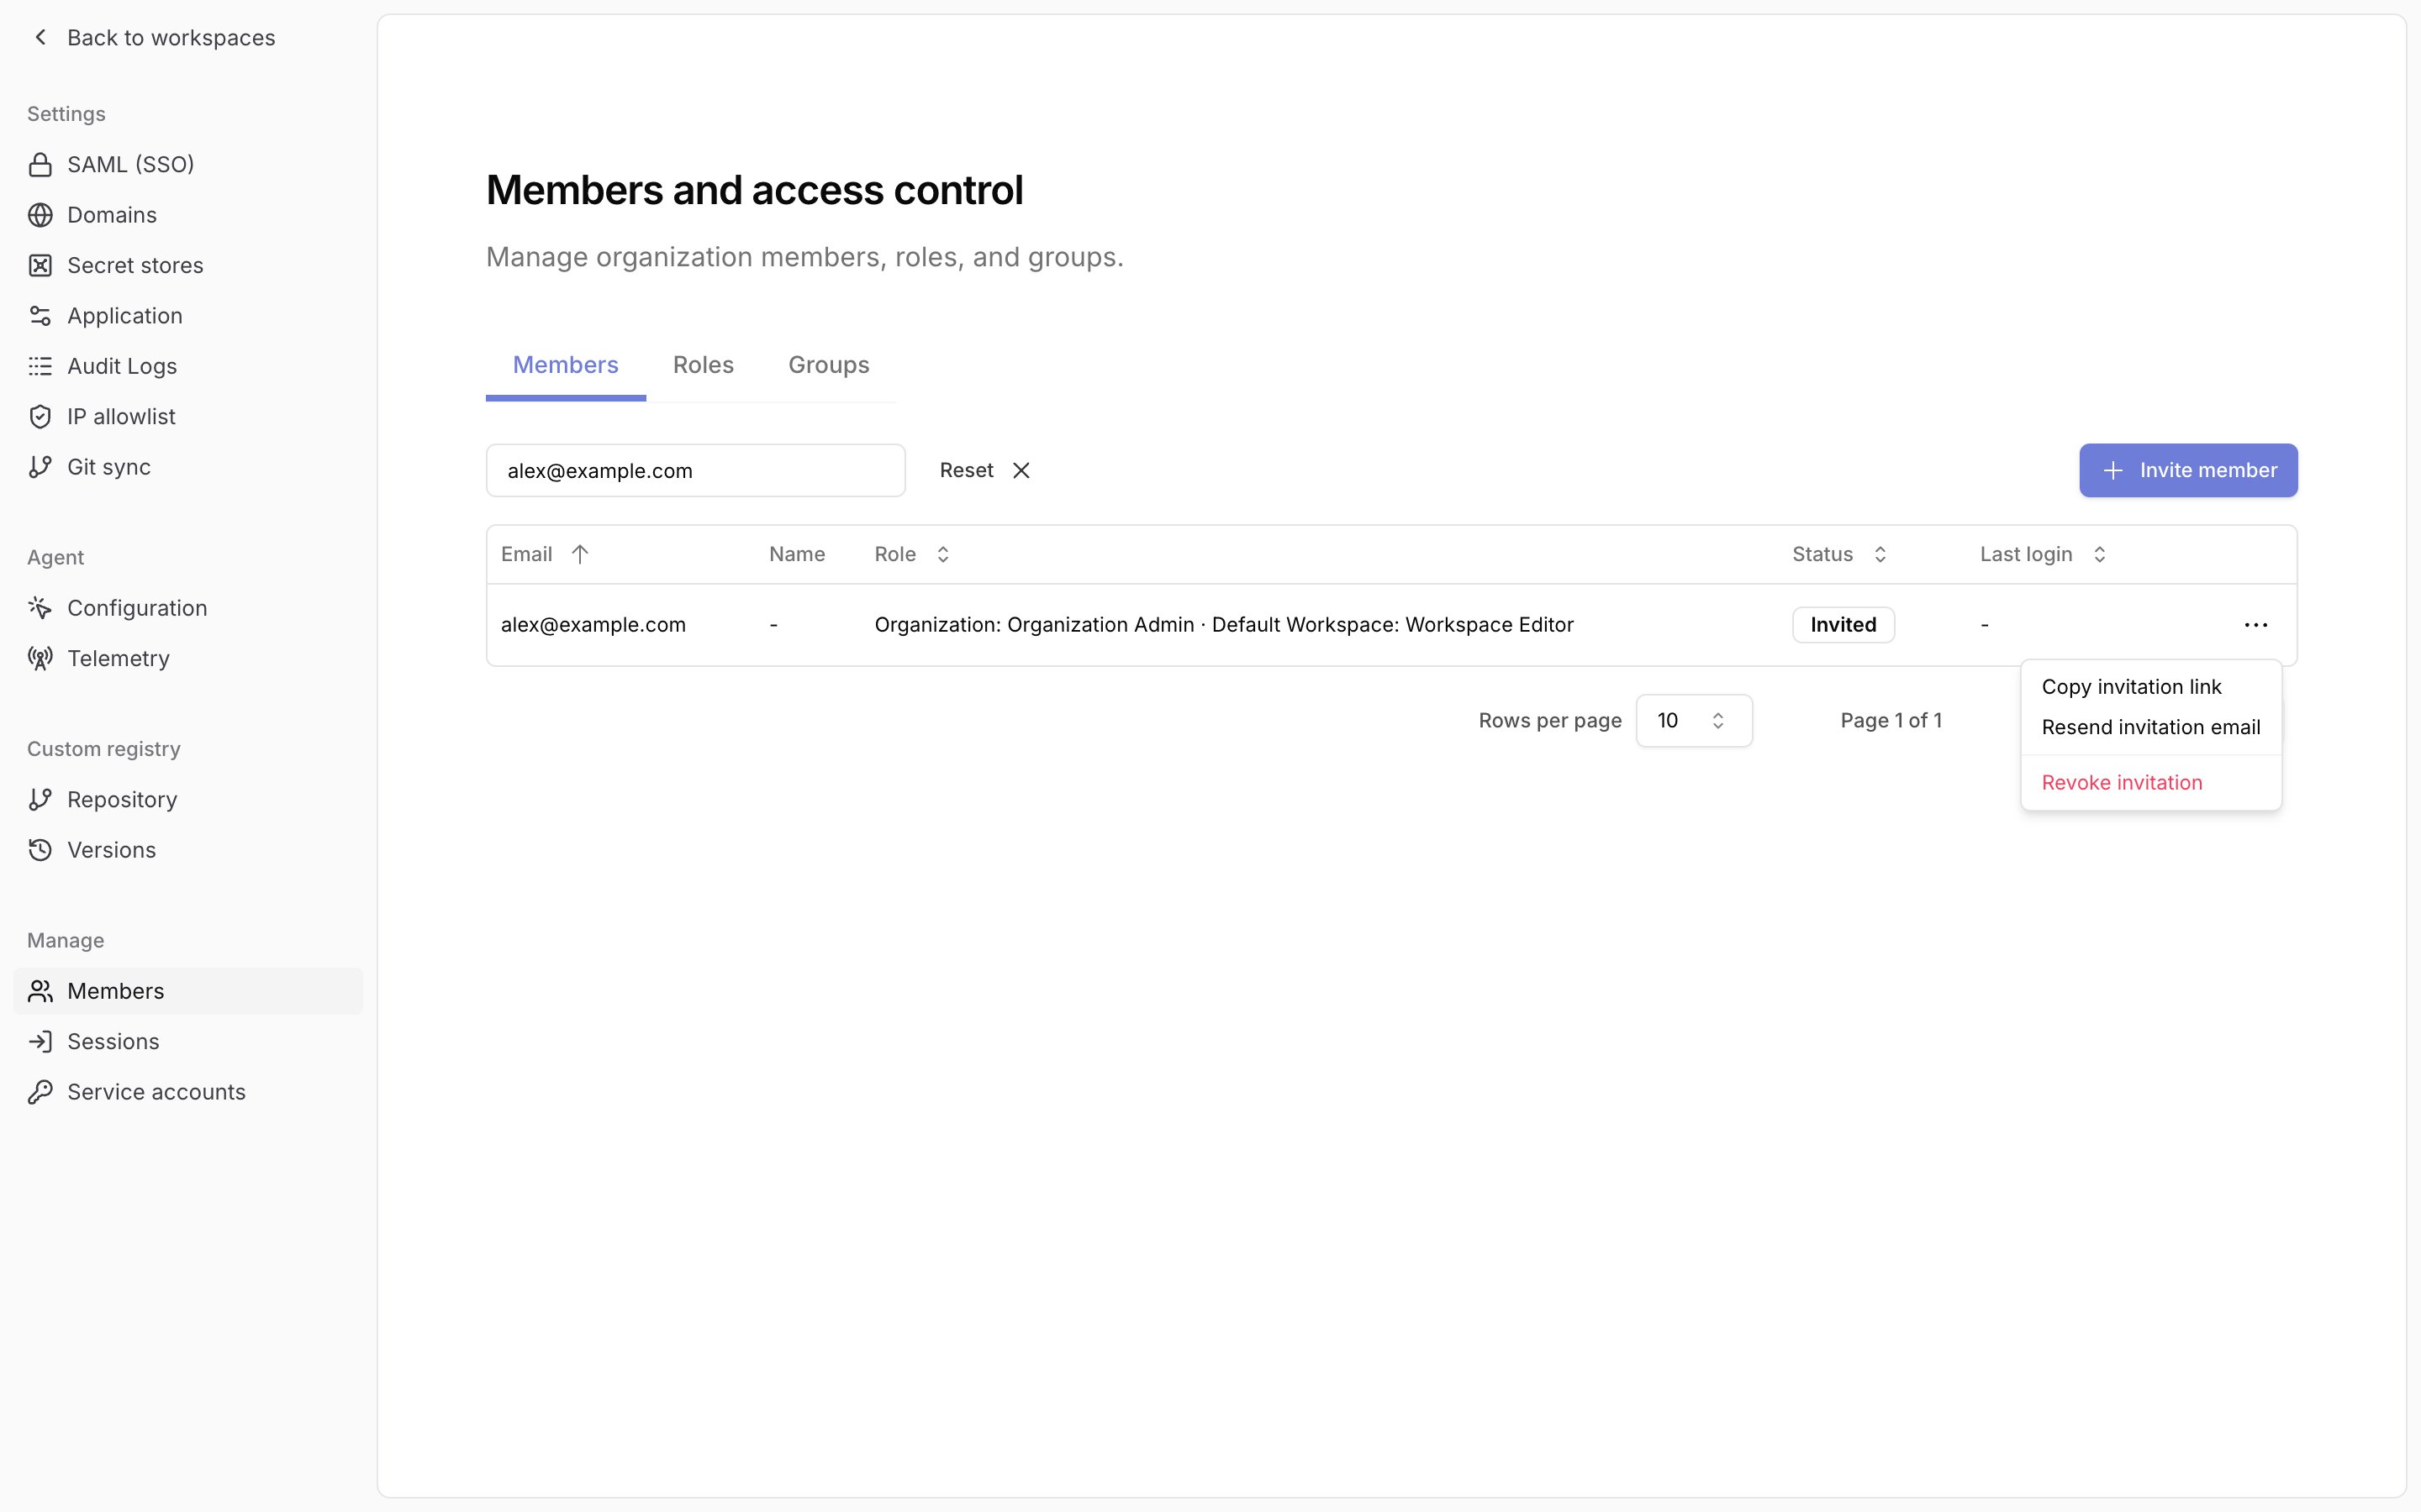Click the Name column header
The height and width of the screenshot is (1512, 2421).
click(796, 554)
